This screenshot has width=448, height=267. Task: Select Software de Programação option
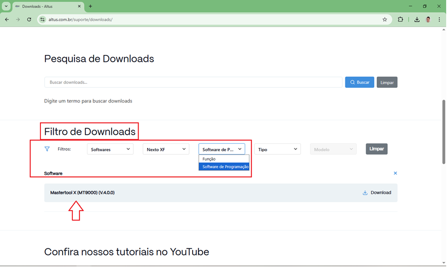225,167
